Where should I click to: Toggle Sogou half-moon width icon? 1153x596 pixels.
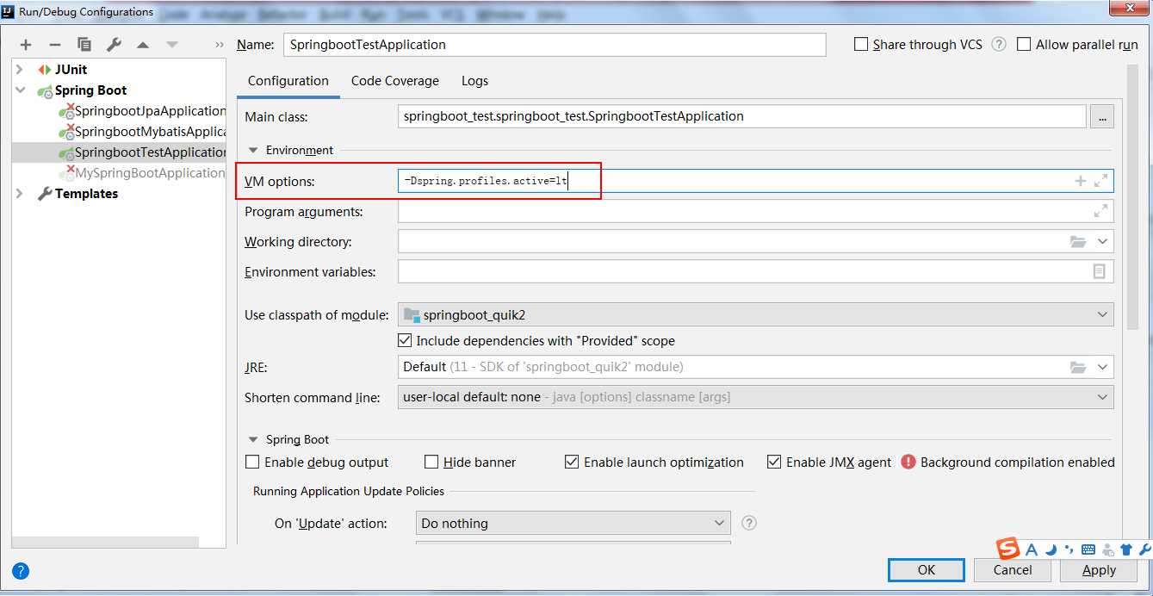[1051, 549]
